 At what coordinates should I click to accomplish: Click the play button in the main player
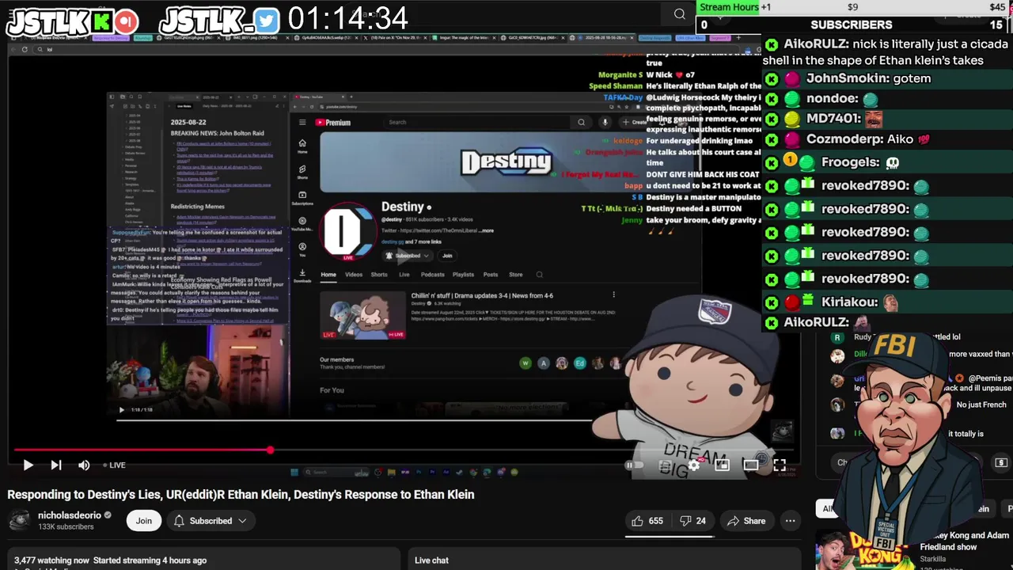(x=28, y=465)
